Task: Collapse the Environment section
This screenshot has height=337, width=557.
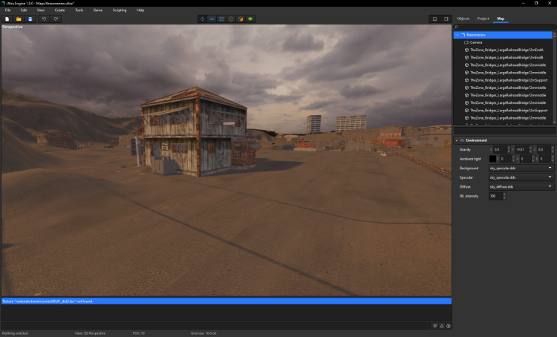Action: [457, 140]
